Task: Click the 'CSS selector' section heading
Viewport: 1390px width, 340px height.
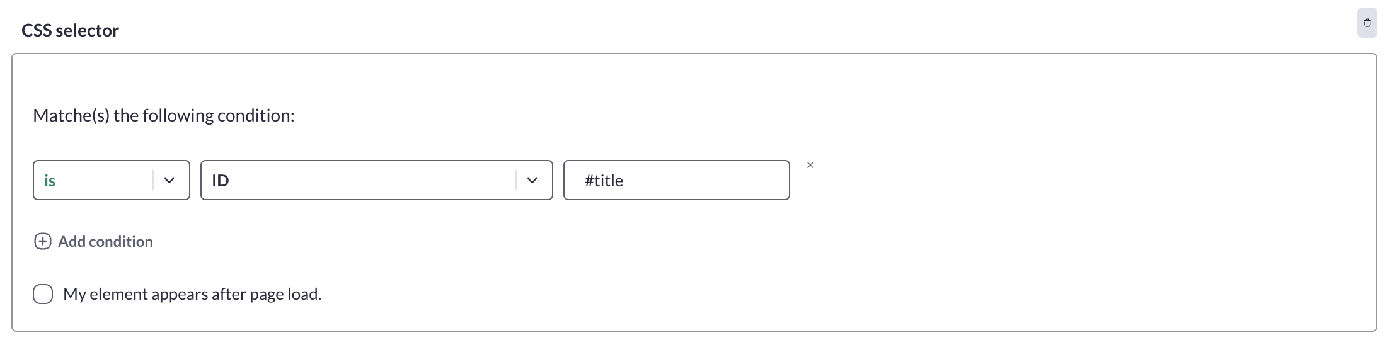Action: tap(70, 30)
